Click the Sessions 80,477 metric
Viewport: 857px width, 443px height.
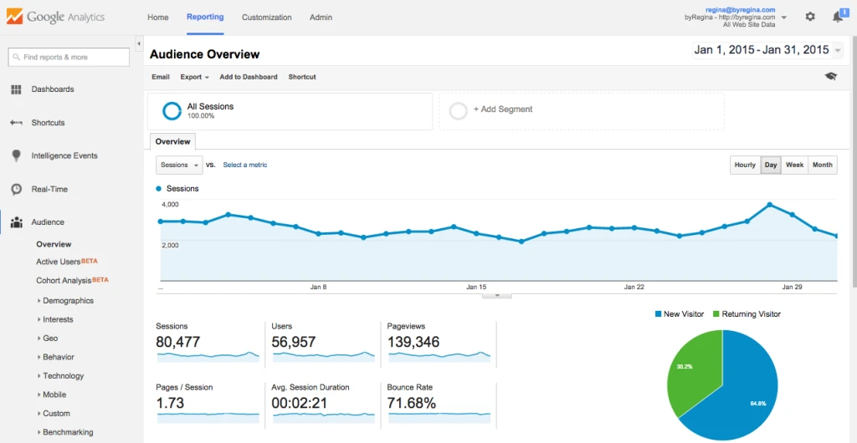pos(208,342)
